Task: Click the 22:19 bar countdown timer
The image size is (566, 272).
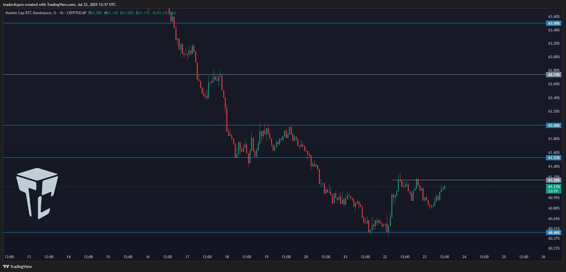Action: 554,191
